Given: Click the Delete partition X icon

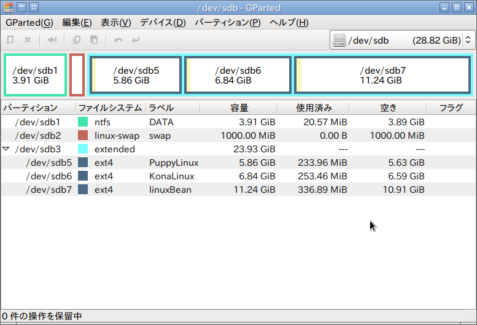Looking at the screenshot, I should (28, 40).
